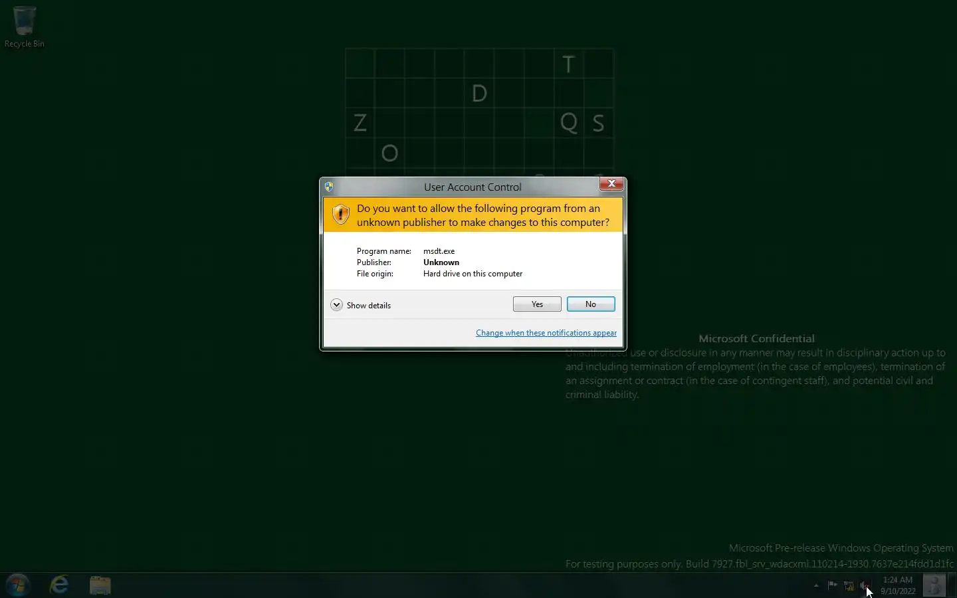Close the User Account Control dialog

[611, 184]
